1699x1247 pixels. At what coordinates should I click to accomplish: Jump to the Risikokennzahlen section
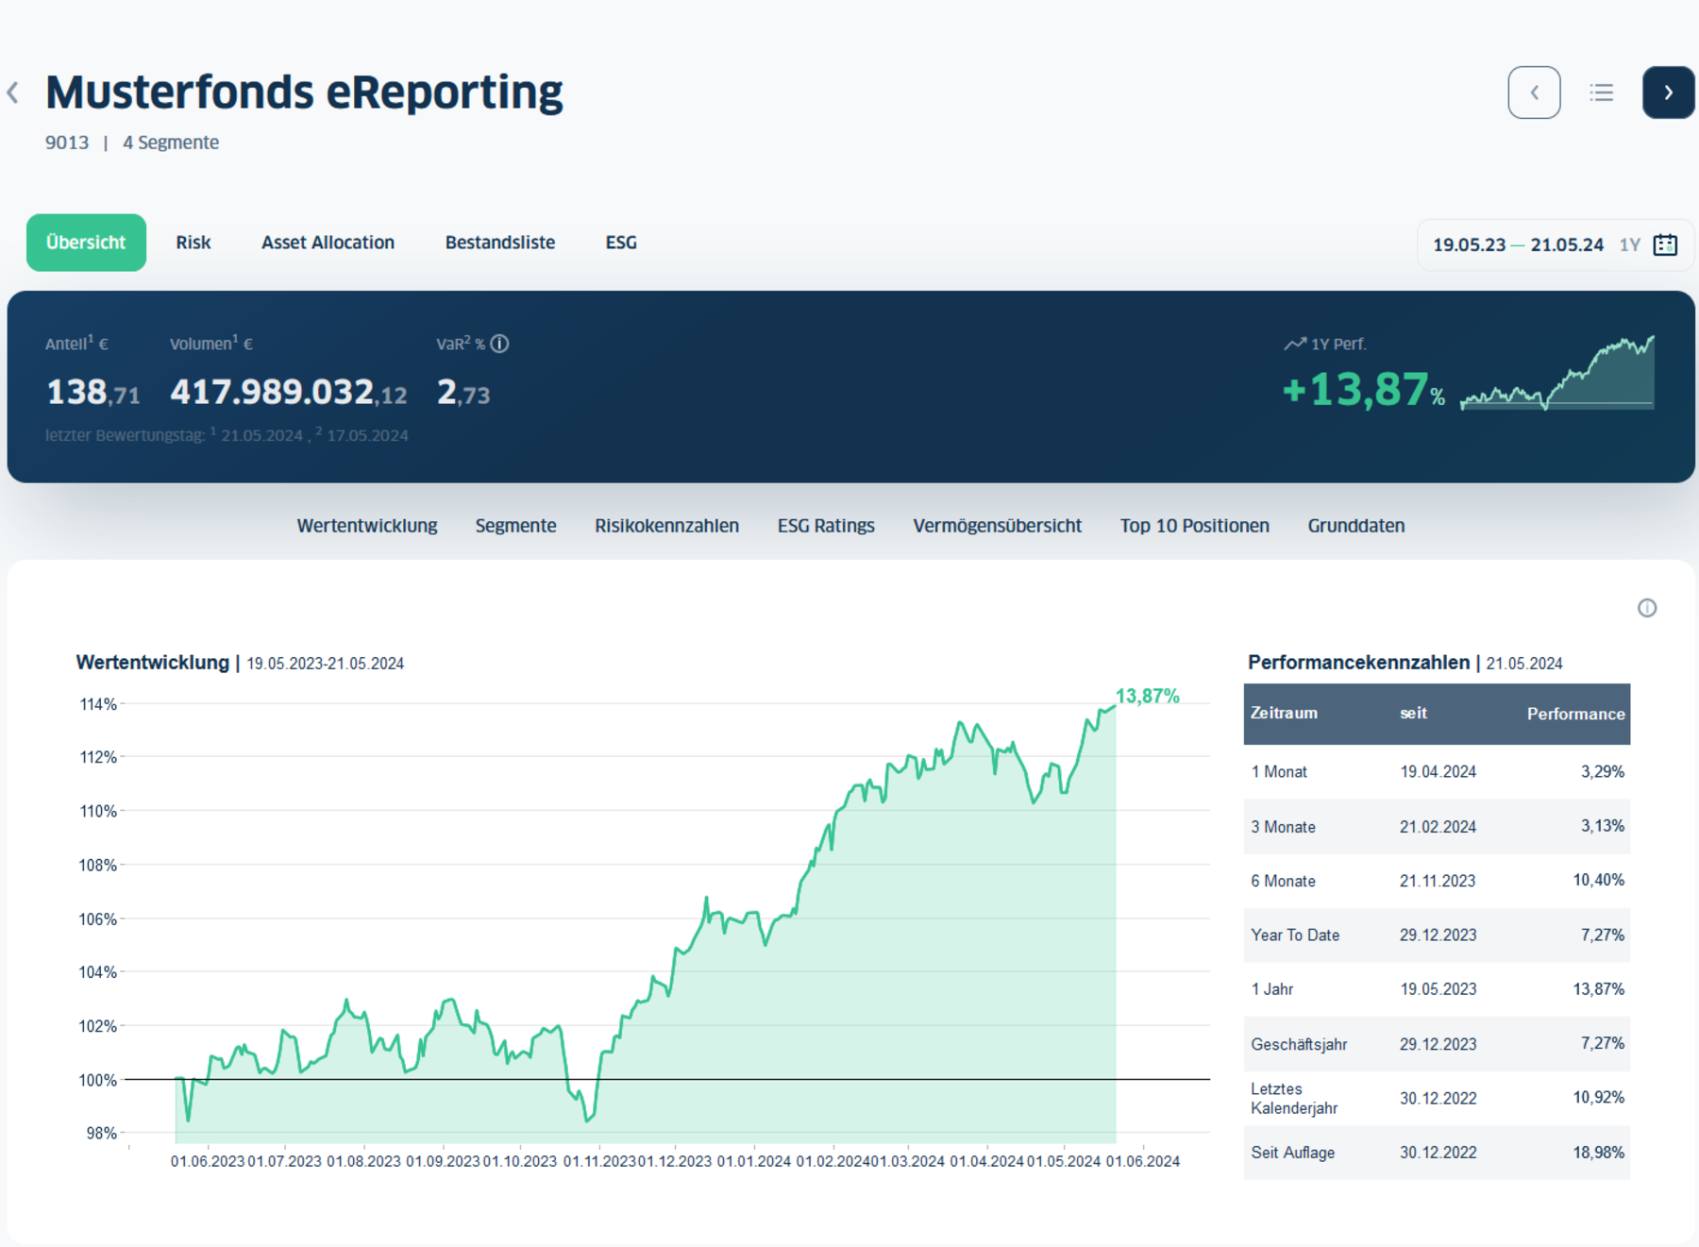(666, 526)
